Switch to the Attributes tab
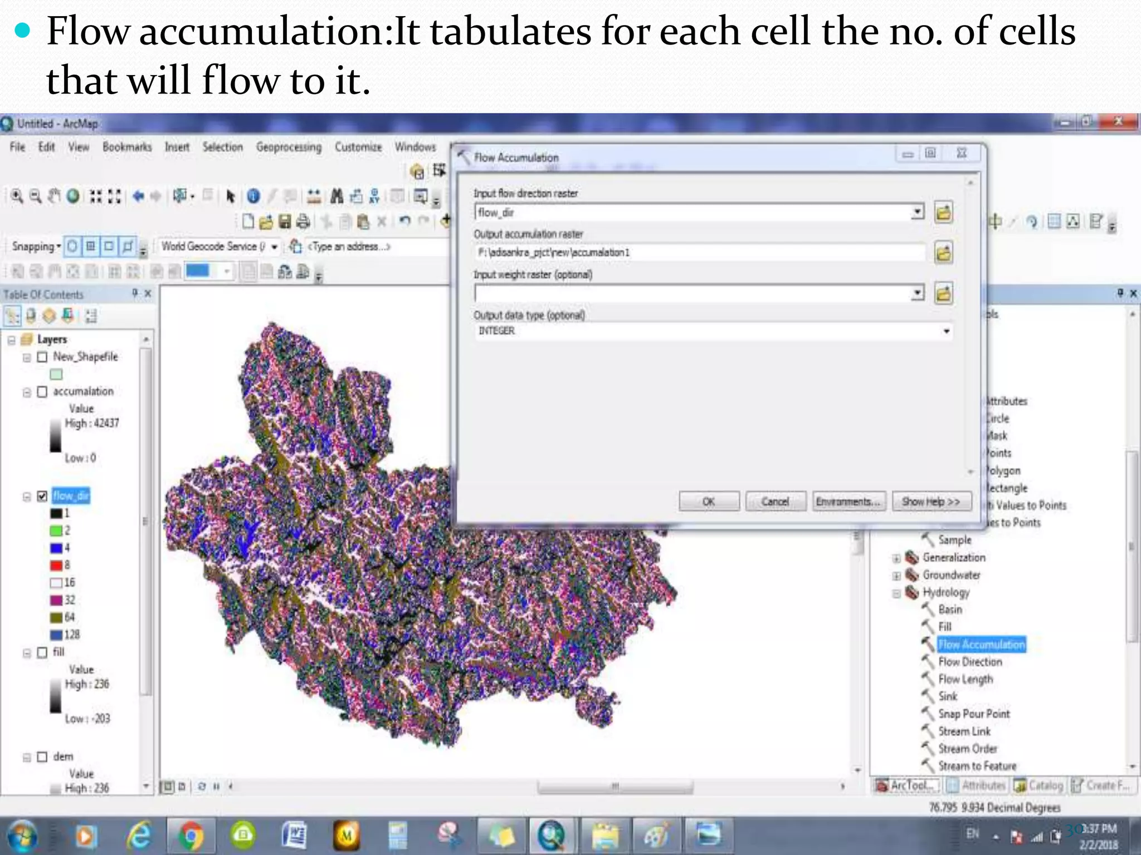The image size is (1141, 855). pos(978,785)
